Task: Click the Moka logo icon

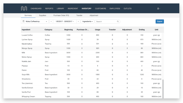Action: coord(24,8)
